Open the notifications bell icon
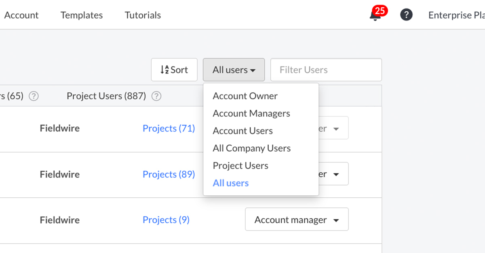Viewport: 485px width, 253px height. click(375, 15)
